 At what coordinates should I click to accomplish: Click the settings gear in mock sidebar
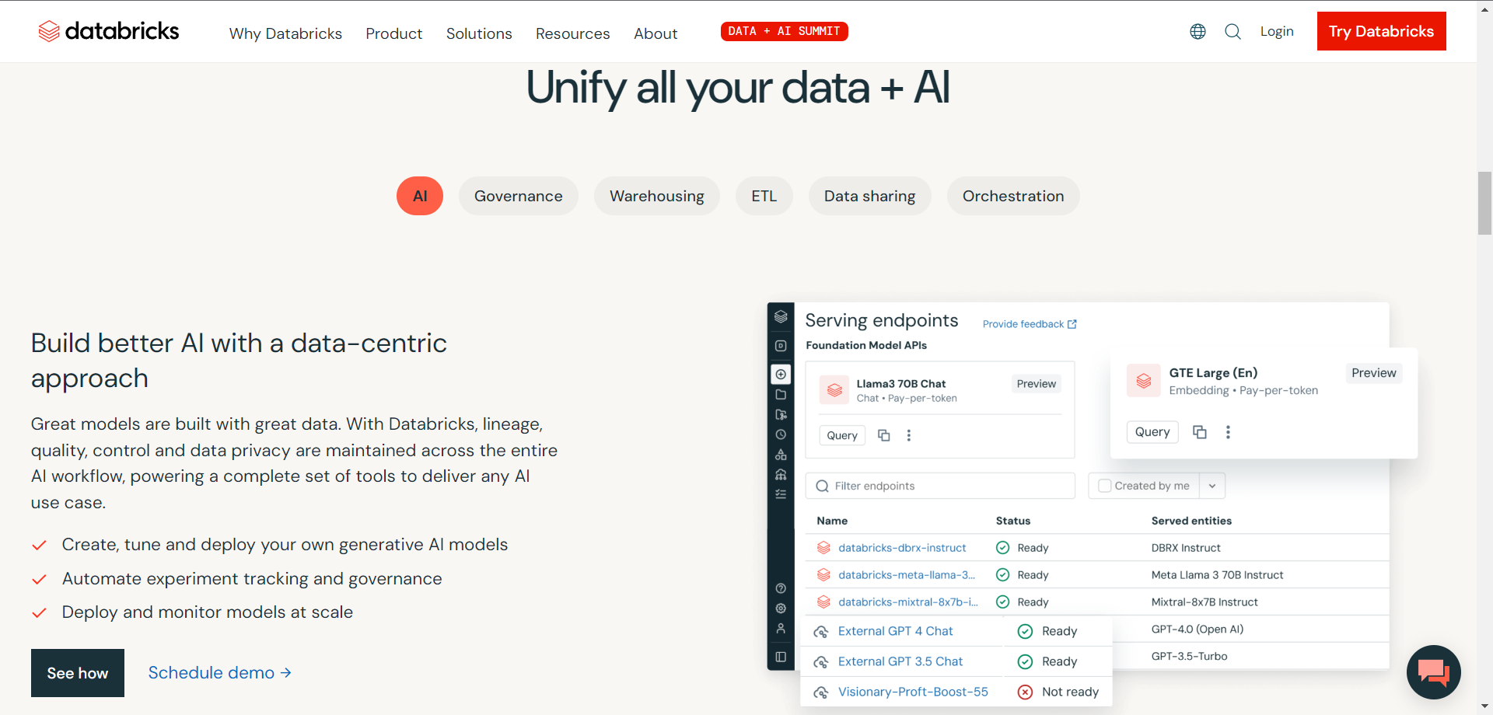[781, 609]
